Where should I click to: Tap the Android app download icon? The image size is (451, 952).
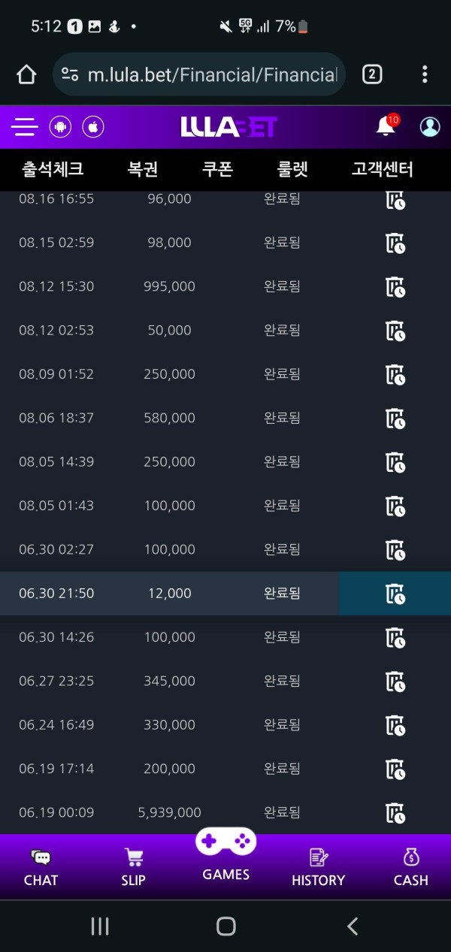pos(60,126)
